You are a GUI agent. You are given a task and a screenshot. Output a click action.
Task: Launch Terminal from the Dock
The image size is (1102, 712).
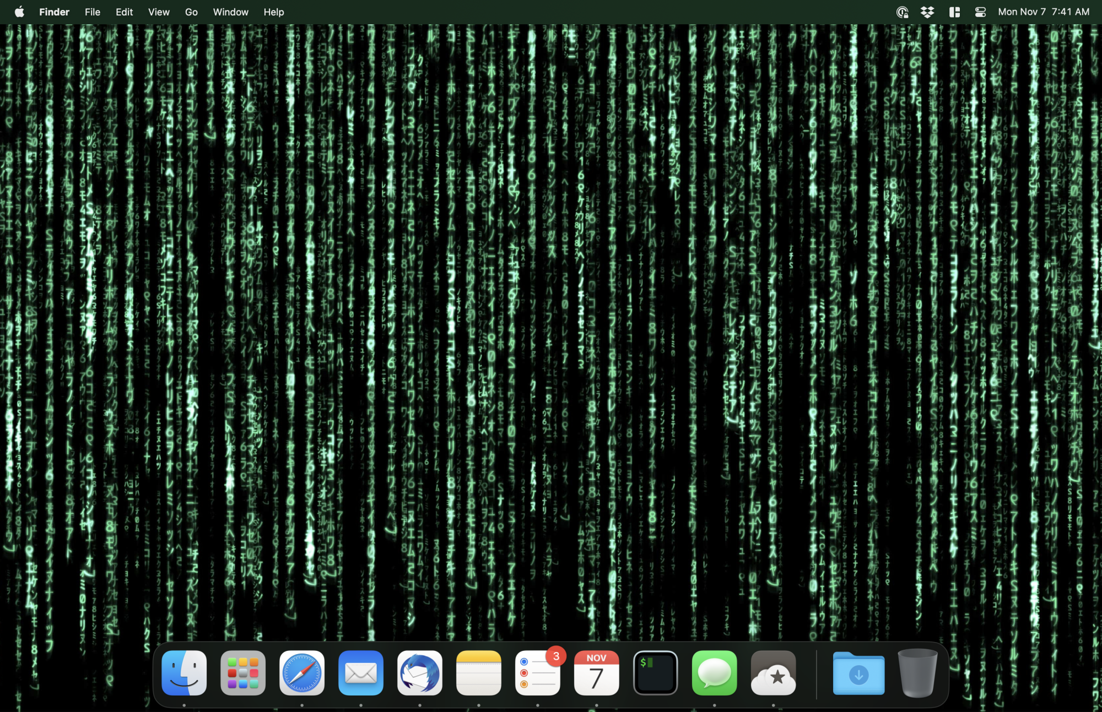[x=656, y=673]
